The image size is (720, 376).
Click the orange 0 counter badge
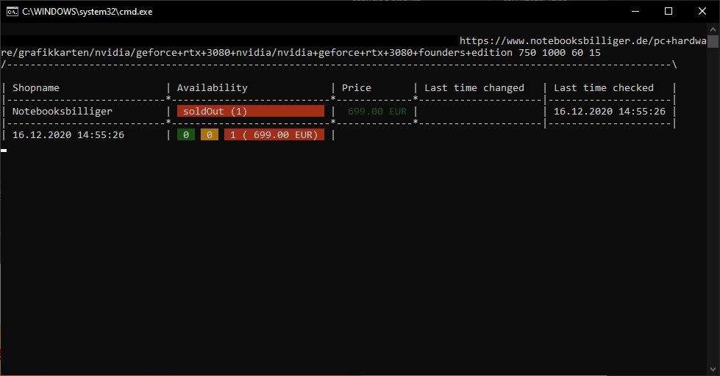(x=210, y=135)
